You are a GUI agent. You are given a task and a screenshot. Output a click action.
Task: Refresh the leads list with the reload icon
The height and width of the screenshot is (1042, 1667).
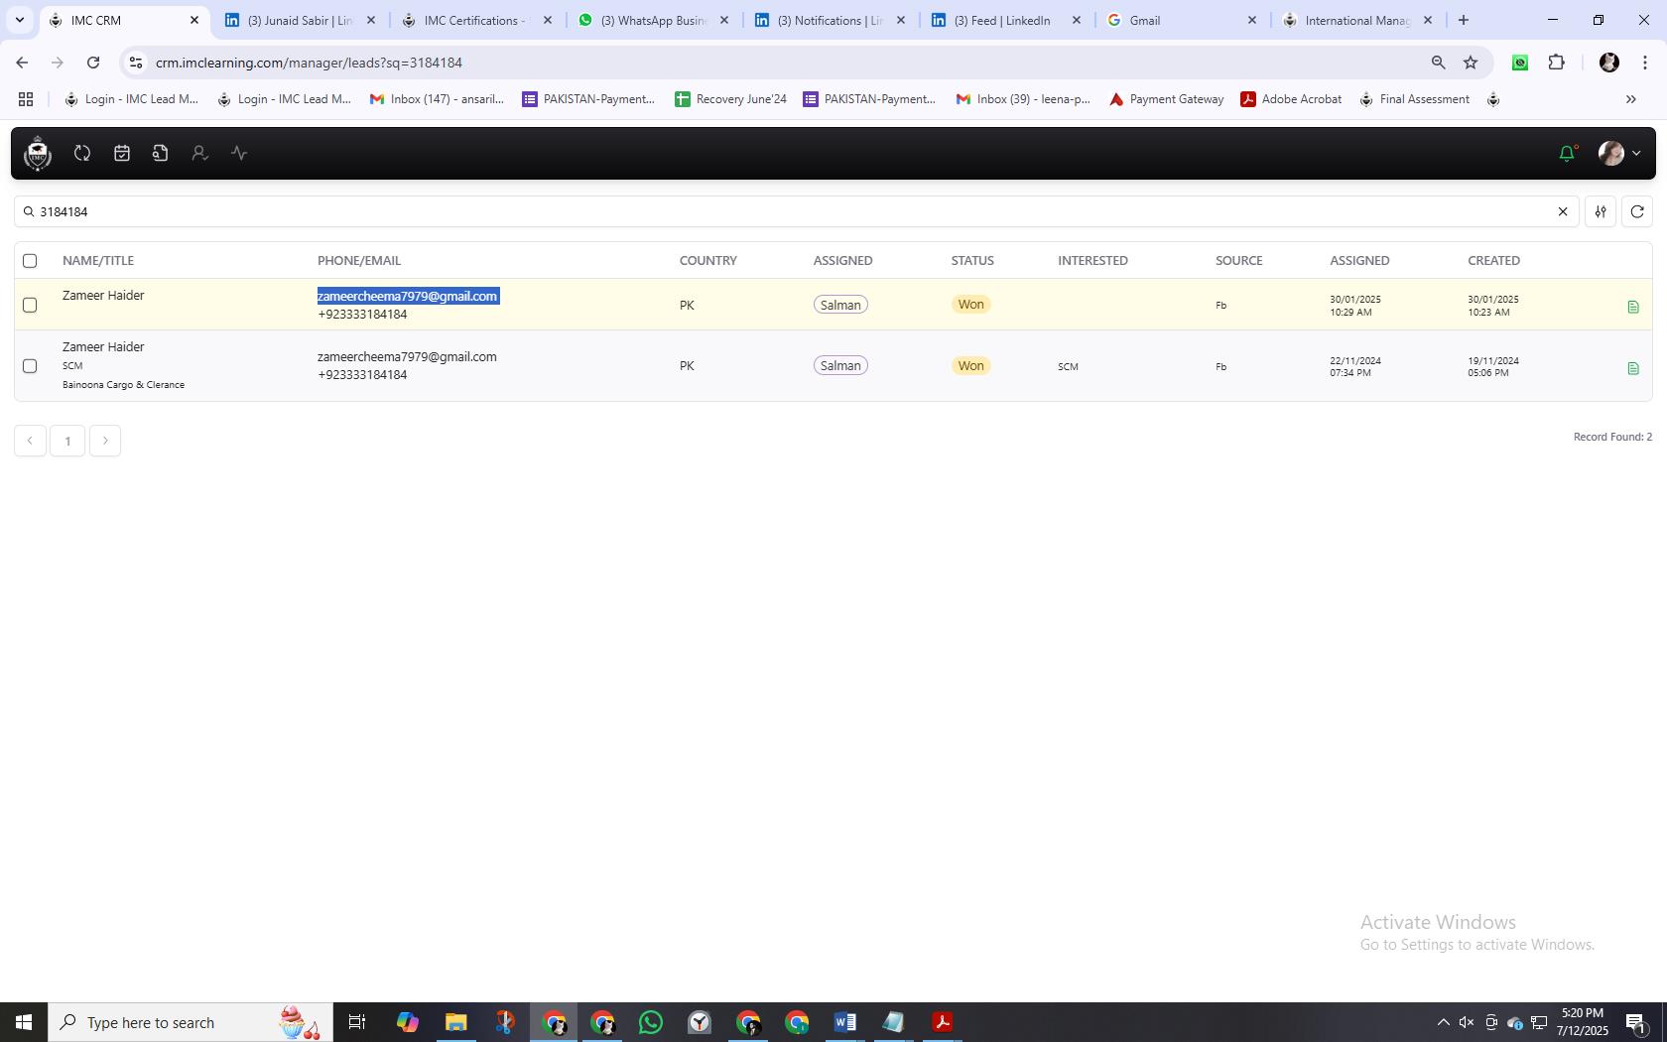click(1637, 211)
